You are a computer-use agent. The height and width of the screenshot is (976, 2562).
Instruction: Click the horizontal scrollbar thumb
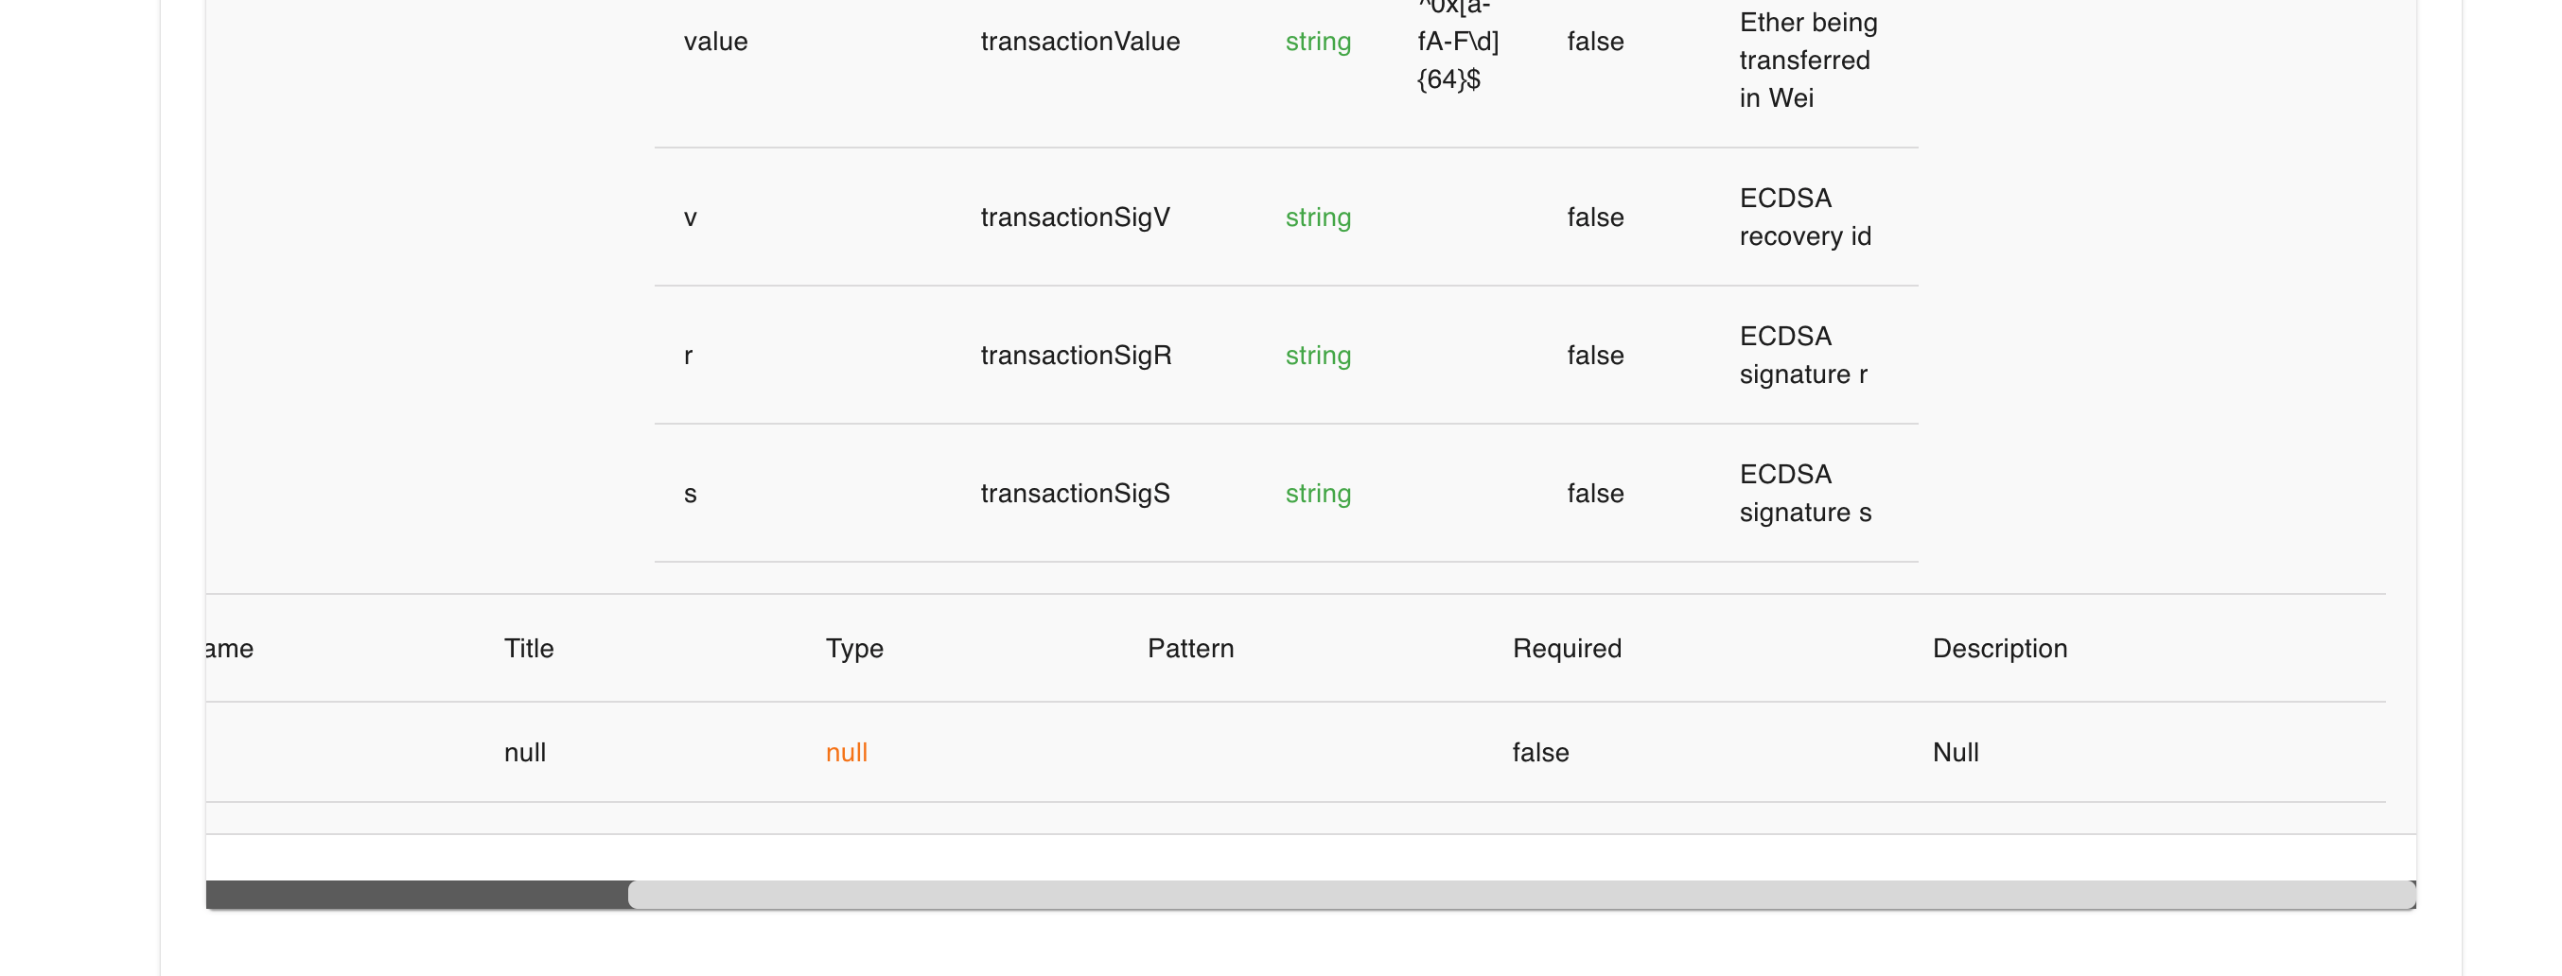(x=1521, y=895)
